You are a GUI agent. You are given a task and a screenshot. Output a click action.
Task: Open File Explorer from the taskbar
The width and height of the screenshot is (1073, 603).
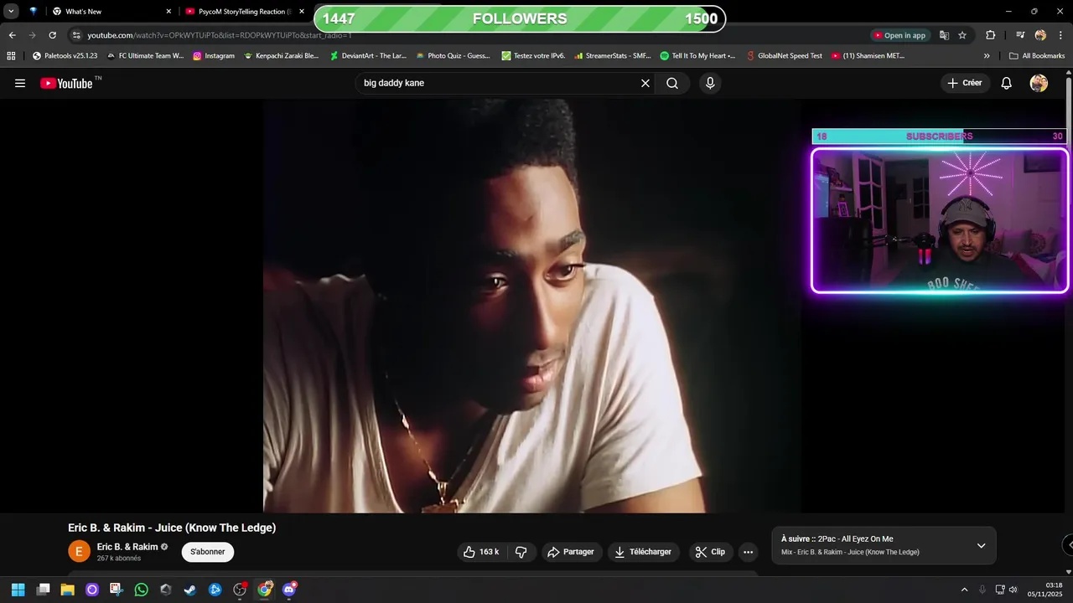68,590
